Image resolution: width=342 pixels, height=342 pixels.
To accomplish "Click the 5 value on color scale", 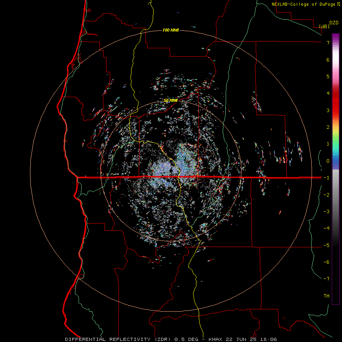I will point(328,76).
